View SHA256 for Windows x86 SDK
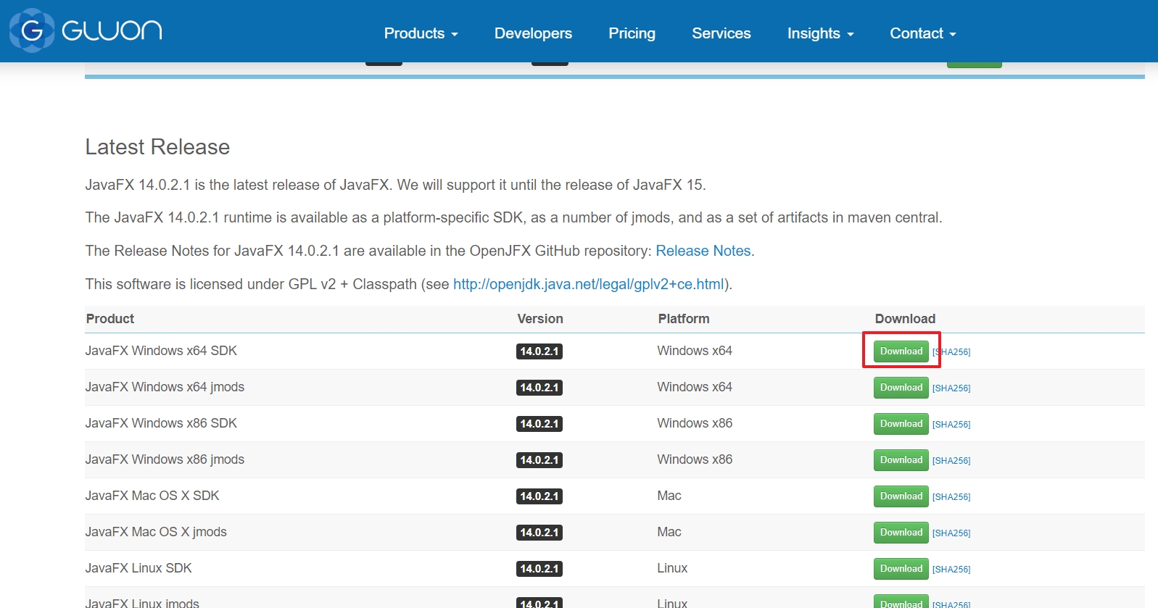Image resolution: width=1158 pixels, height=608 pixels. pyautogui.click(x=951, y=425)
